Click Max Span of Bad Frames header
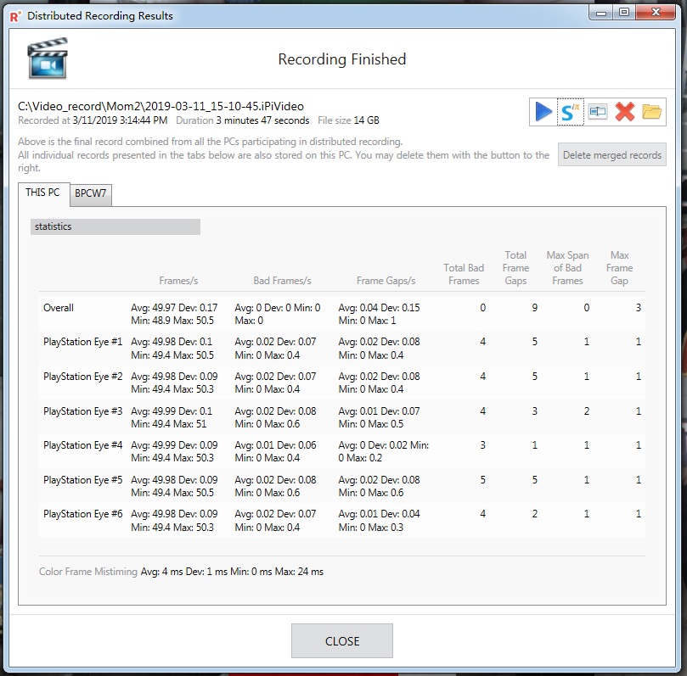 click(567, 268)
